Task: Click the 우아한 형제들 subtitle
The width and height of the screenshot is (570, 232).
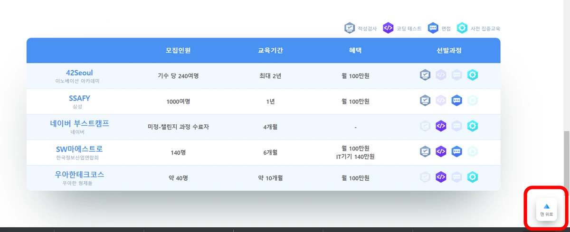Action: coord(77,183)
